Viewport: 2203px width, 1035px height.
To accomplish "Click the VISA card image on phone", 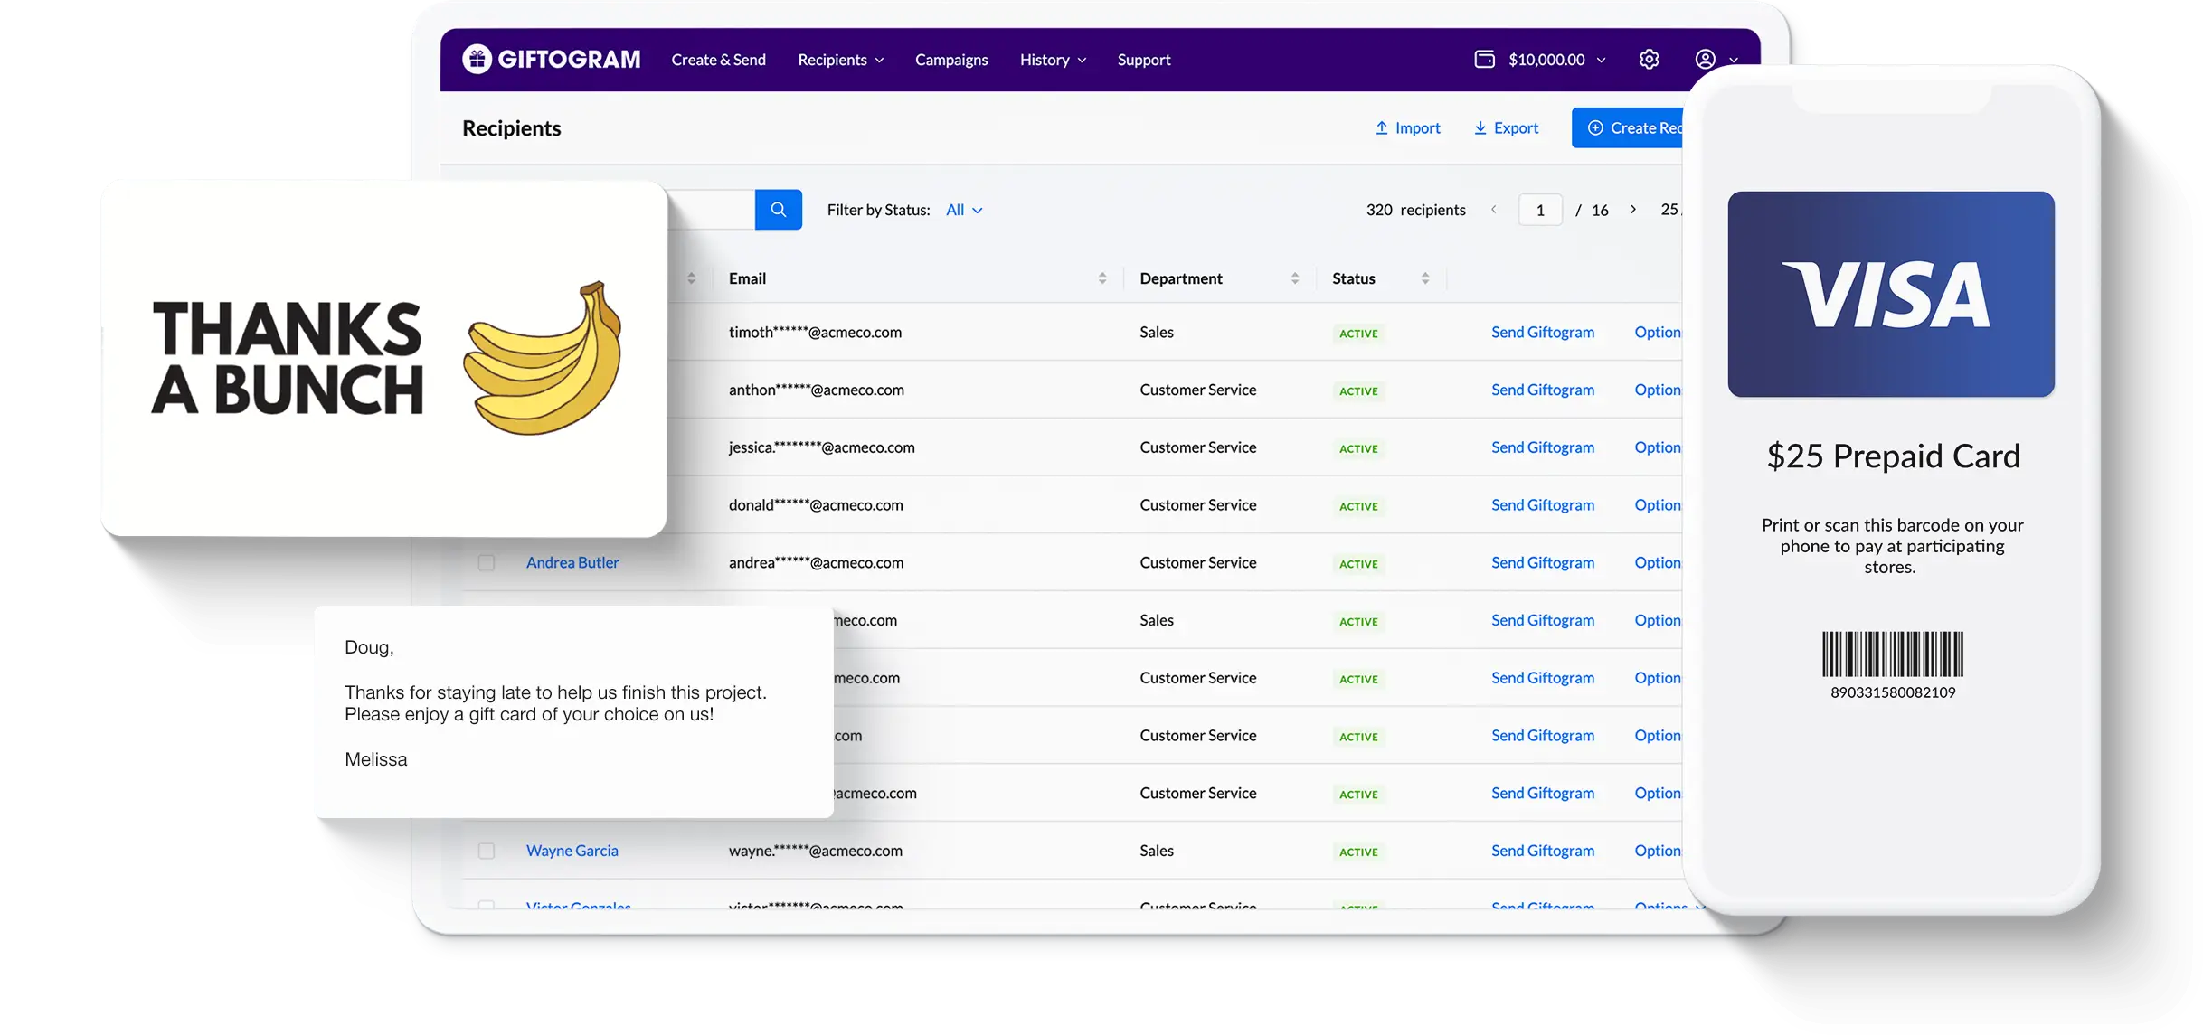I will [x=1890, y=294].
